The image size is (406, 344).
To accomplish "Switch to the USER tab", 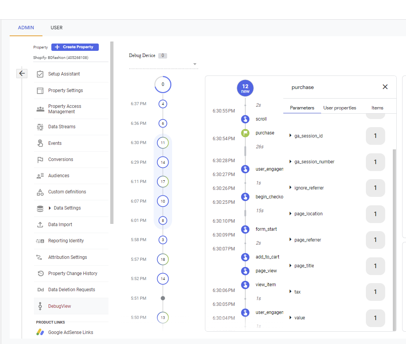I will tap(56, 28).
